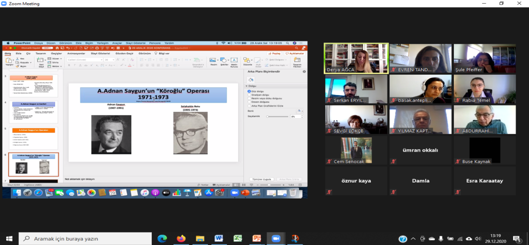This screenshot has height=245, width=529.
Task: Collapse the Dolgu section
Action: click(x=247, y=87)
